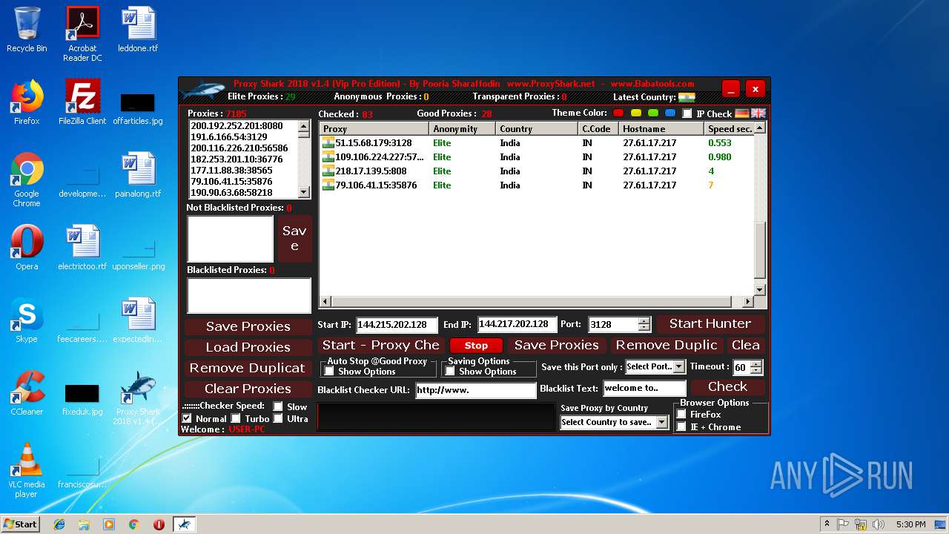Open Internet Explorer from the taskbar

click(59, 524)
